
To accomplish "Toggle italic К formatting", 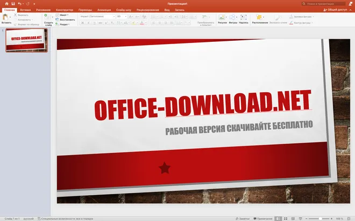I will 89,23.
